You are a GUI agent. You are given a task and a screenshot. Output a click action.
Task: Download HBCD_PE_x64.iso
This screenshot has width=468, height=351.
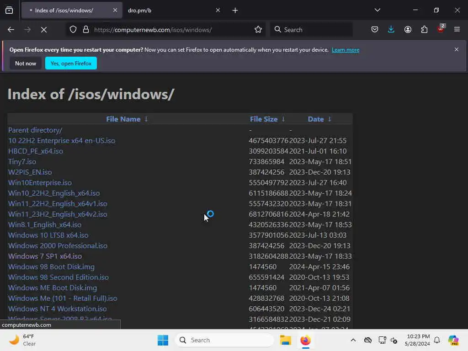click(36, 151)
